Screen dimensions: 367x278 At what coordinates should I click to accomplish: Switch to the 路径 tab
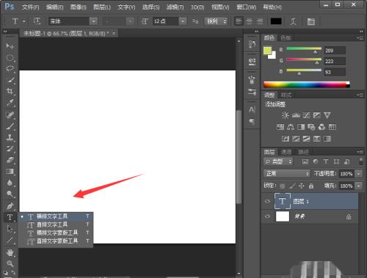[x=303, y=152]
